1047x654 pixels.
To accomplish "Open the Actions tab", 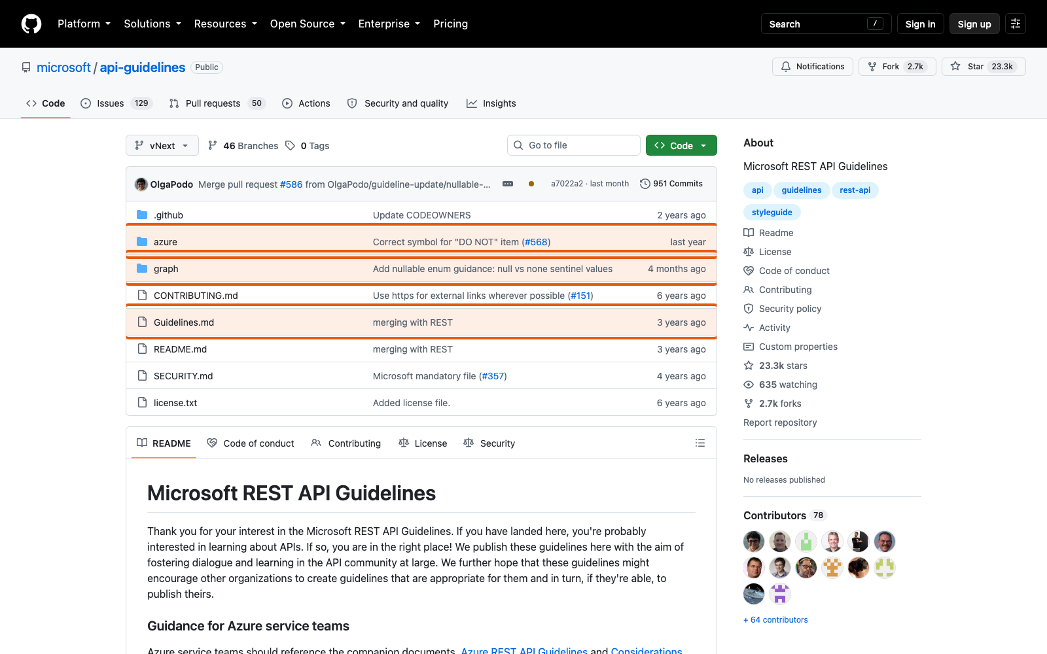I will (x=306, y=103).
